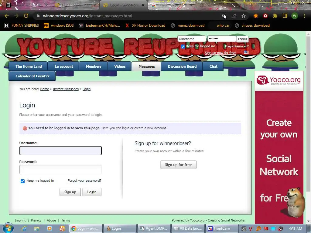This screenshot has width=311, height=233.
Task: Open Windows Media Player taskbar icon
Action: point(50,228)
